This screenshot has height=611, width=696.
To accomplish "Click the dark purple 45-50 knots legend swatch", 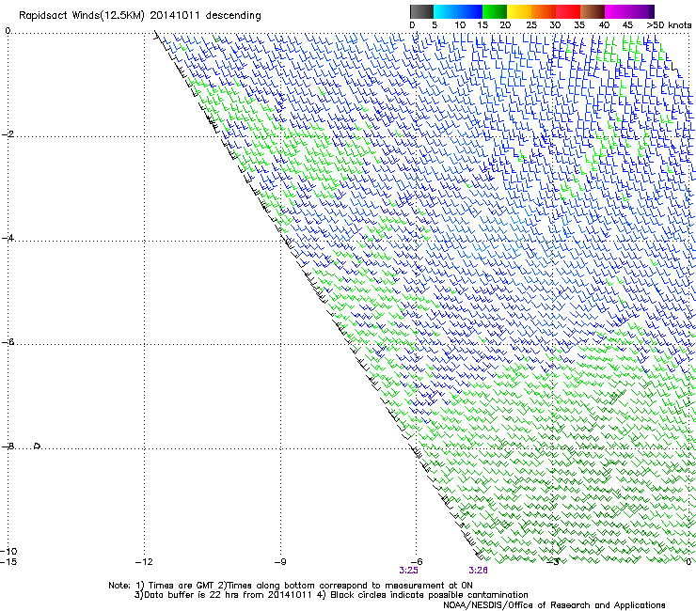I will pos(641,11).
